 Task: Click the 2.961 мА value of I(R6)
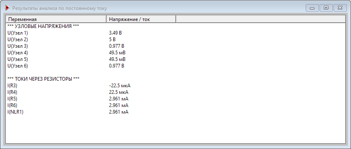click(119, 105)
